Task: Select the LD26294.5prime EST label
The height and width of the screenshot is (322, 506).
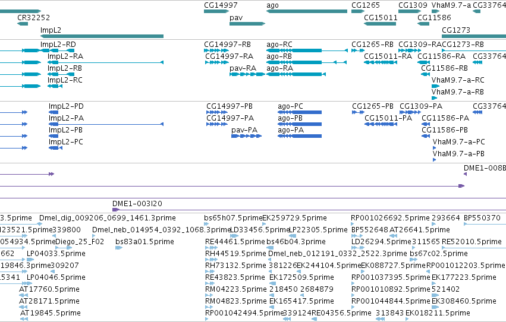Action: click(382, 241)
